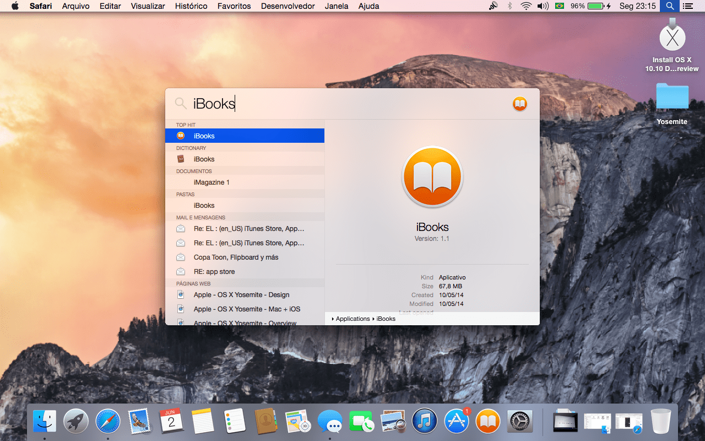Select iBooks folder under Pastas
This screenshot has height=441, width=705.
click(245, 205)
